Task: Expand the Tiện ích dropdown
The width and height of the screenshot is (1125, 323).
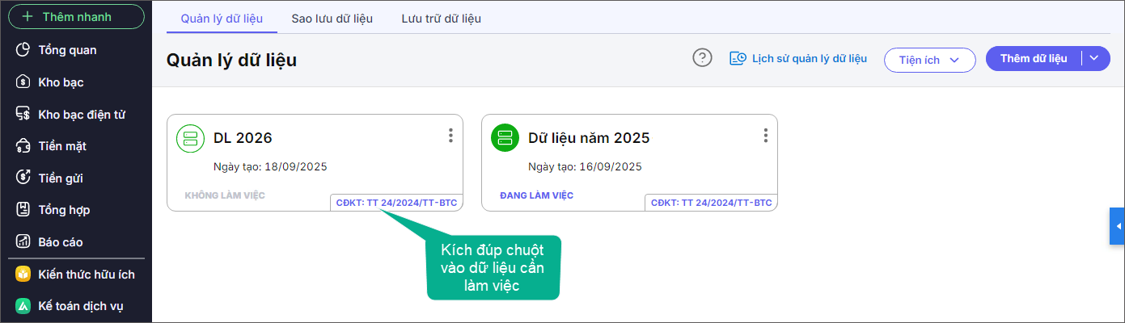Action: click(x=930, y=60)
